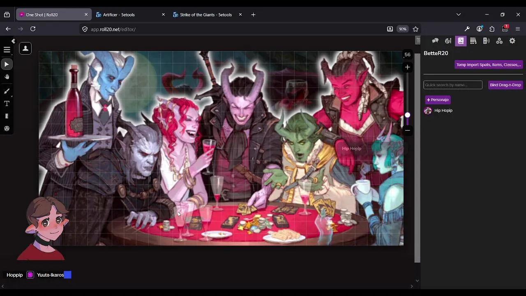Close the Strike of the Giants tab
Screen dimensions: 526x296
point(240,14)
